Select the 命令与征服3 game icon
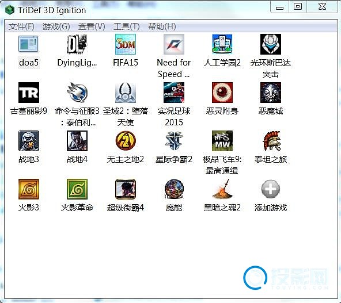 point(77,93)
